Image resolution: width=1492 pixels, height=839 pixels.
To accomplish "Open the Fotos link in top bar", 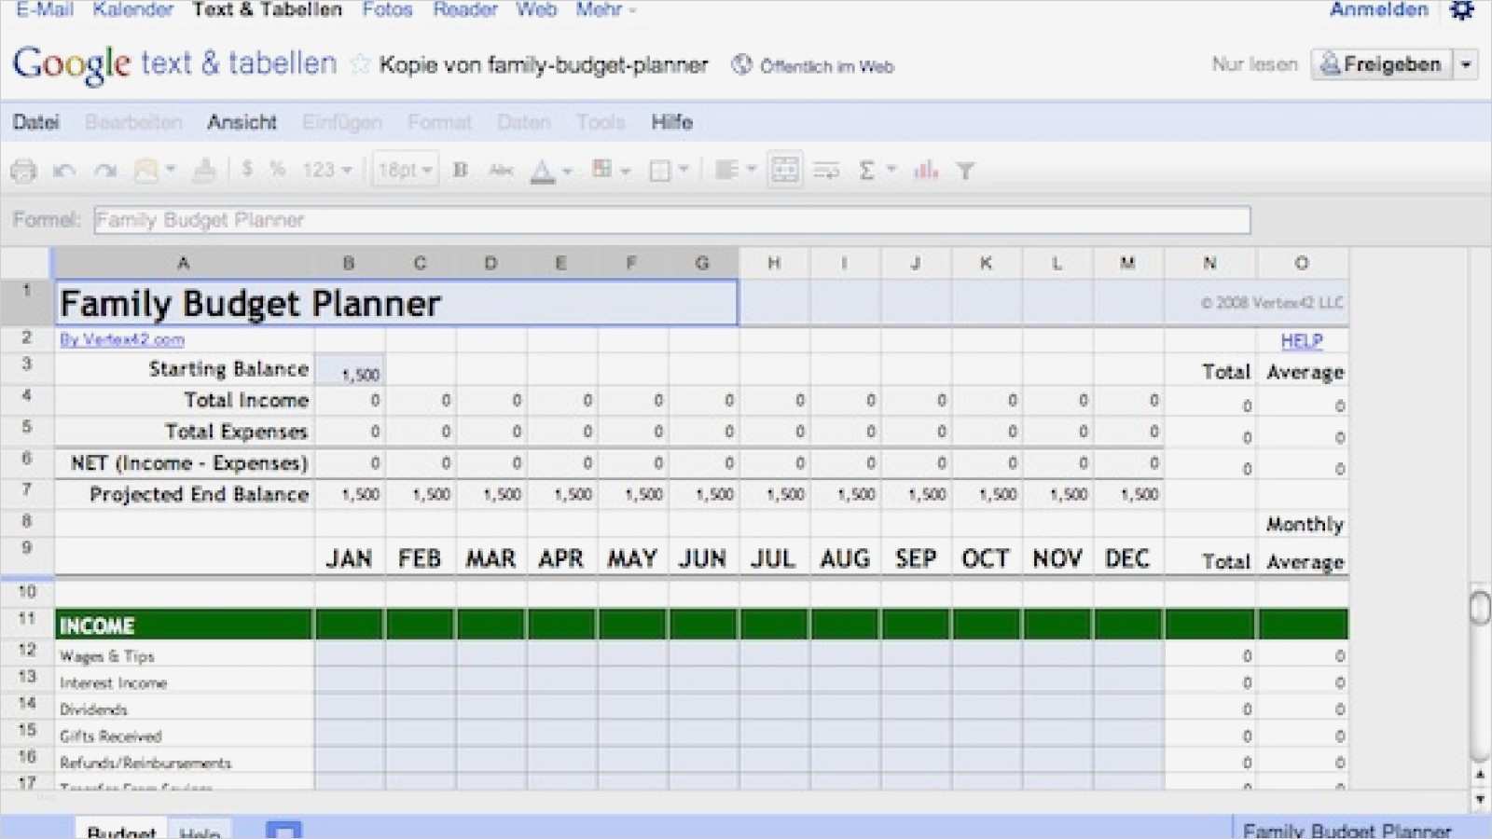I will pyautogui.click(x=387, y=9).
